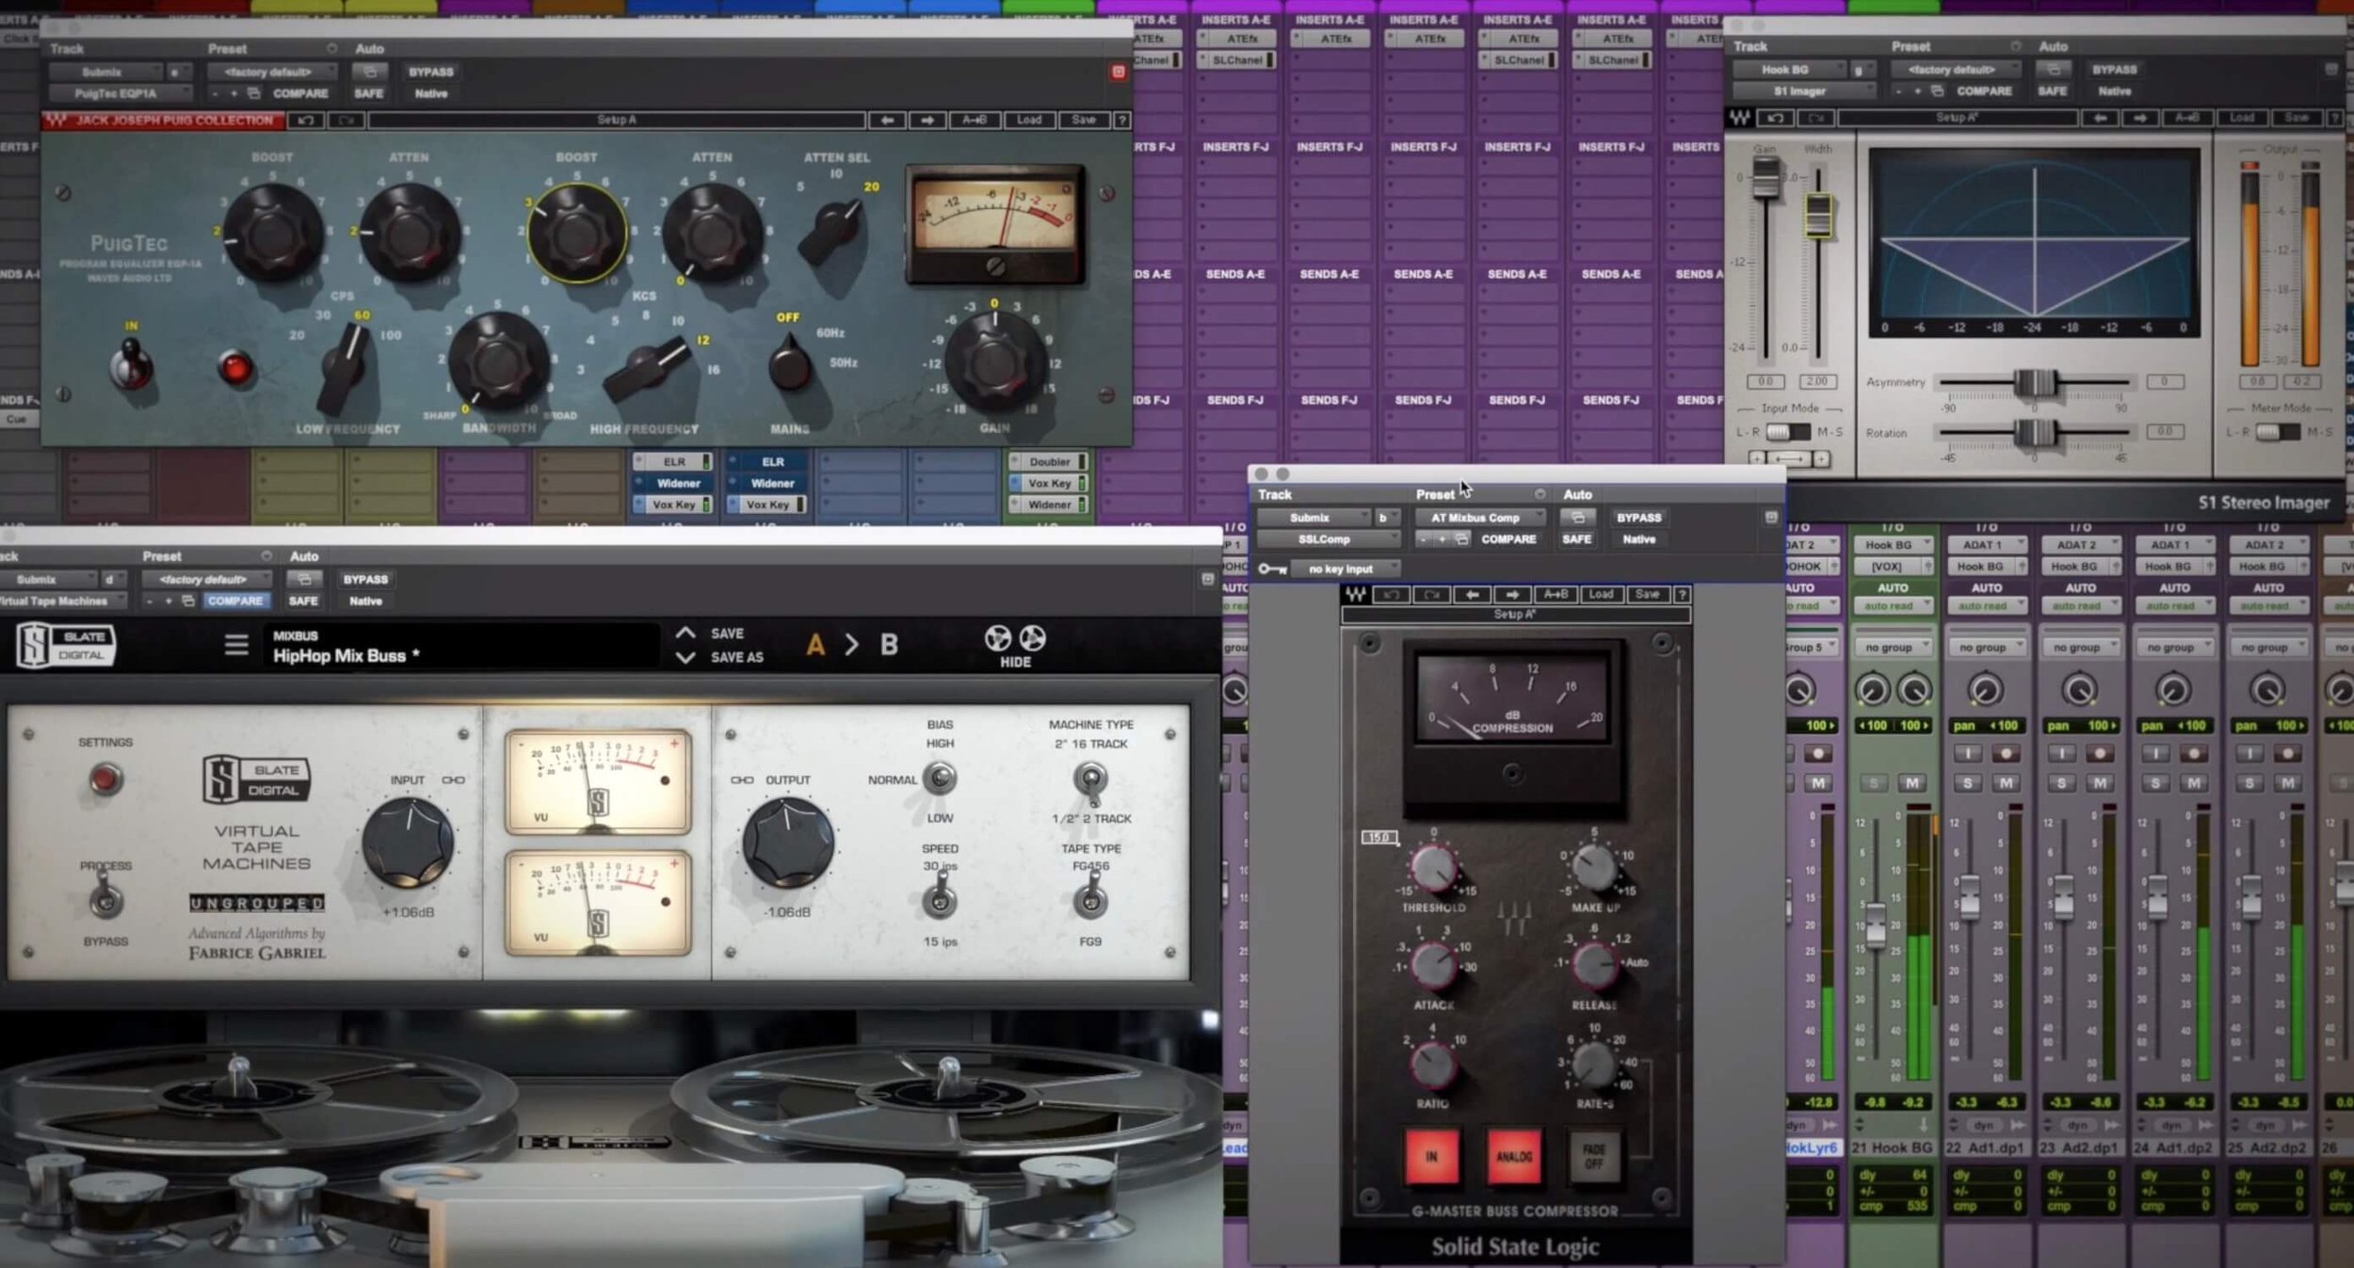Open the Hook BG track selector in S1 Imager

[1791, 70]
